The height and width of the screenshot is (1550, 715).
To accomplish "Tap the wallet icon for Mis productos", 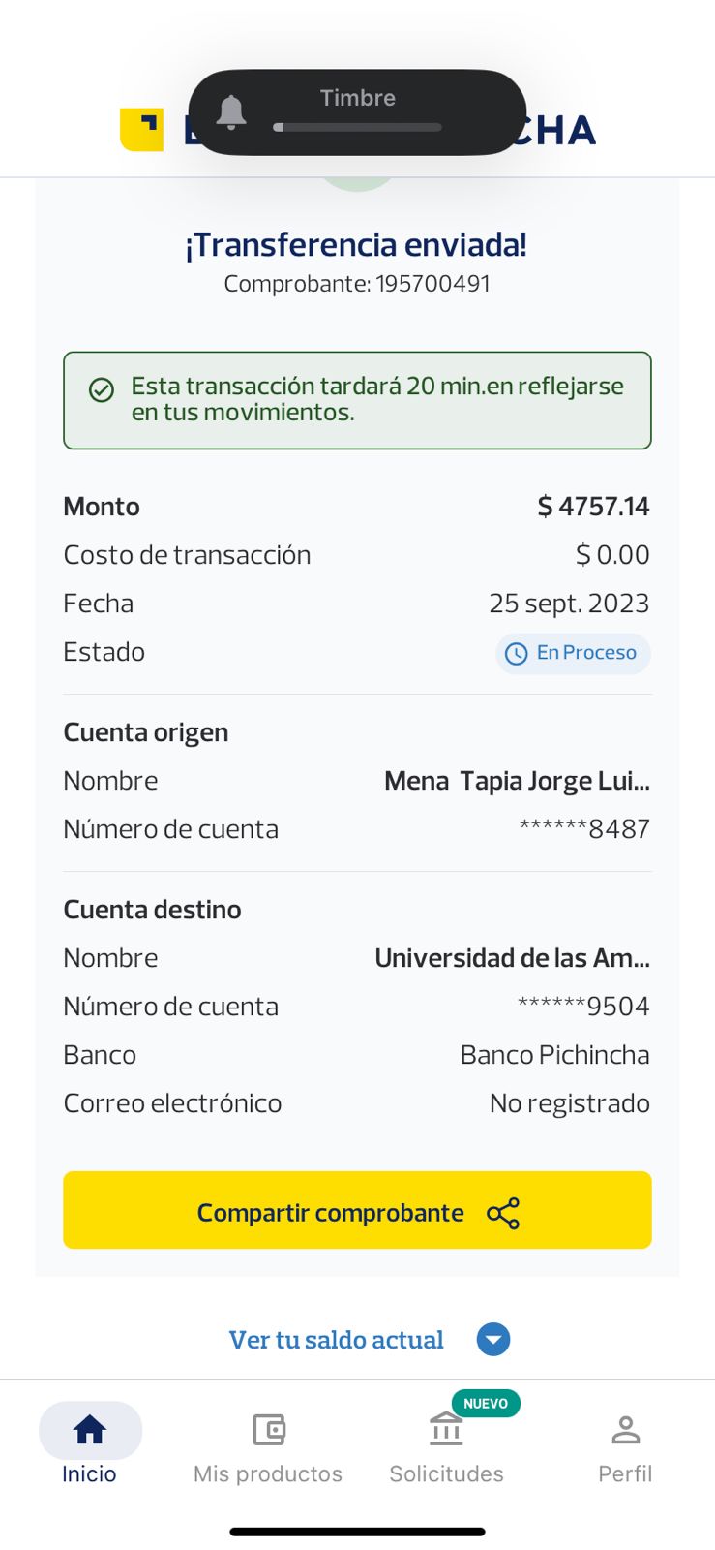I will (x=268, y=1429).
